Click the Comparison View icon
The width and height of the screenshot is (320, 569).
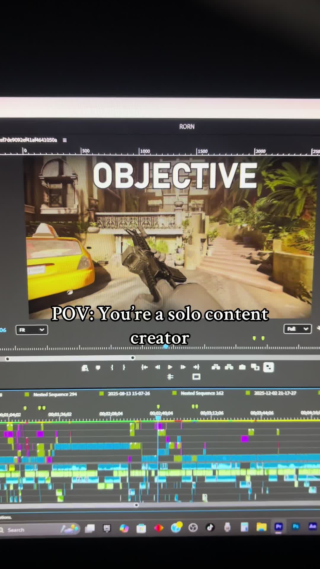255,367
